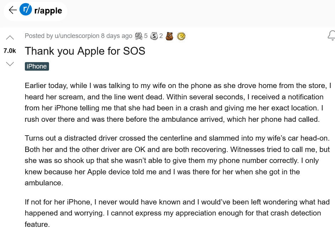Upvote the Thank you Apple post
This screenshot has height=229, width=335.
coord(10,38)
